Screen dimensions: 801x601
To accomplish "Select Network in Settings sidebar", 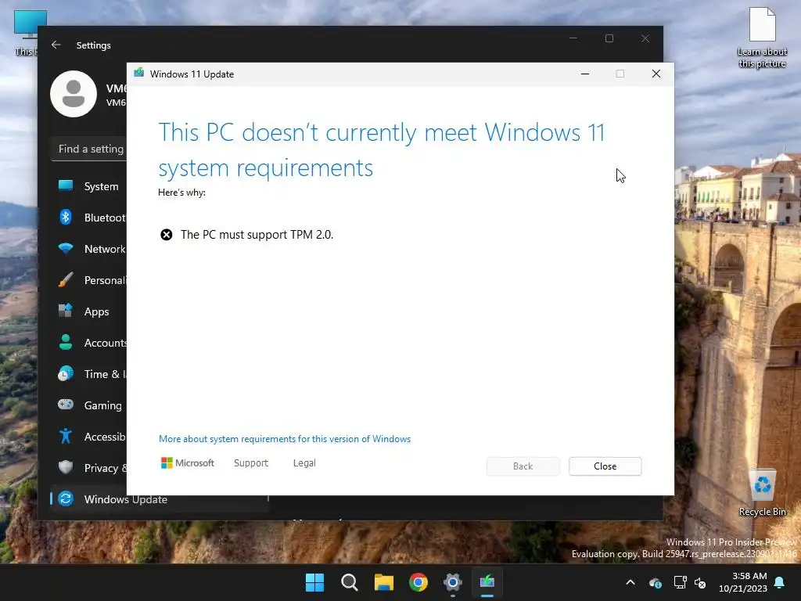I will coord(89,249).
